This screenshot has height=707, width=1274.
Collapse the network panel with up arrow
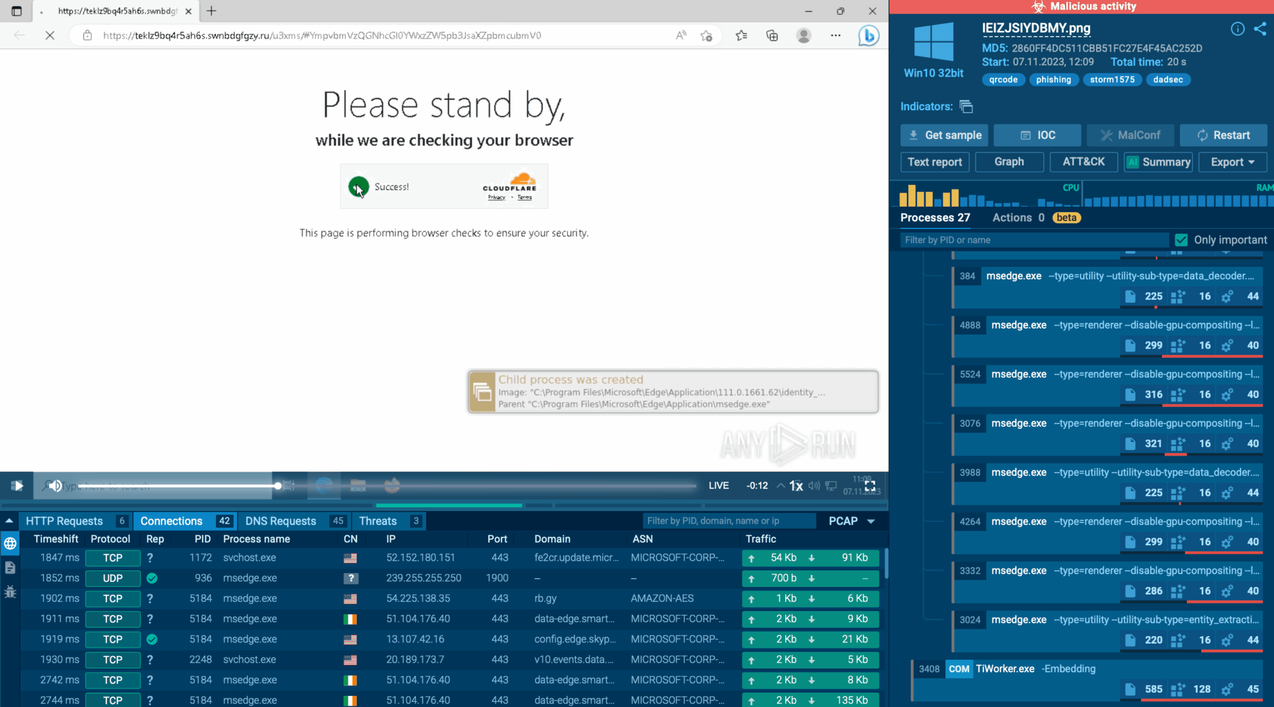9,521
